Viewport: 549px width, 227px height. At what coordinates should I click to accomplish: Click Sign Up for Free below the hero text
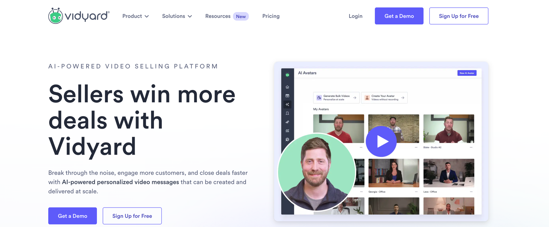click(132, 216)
